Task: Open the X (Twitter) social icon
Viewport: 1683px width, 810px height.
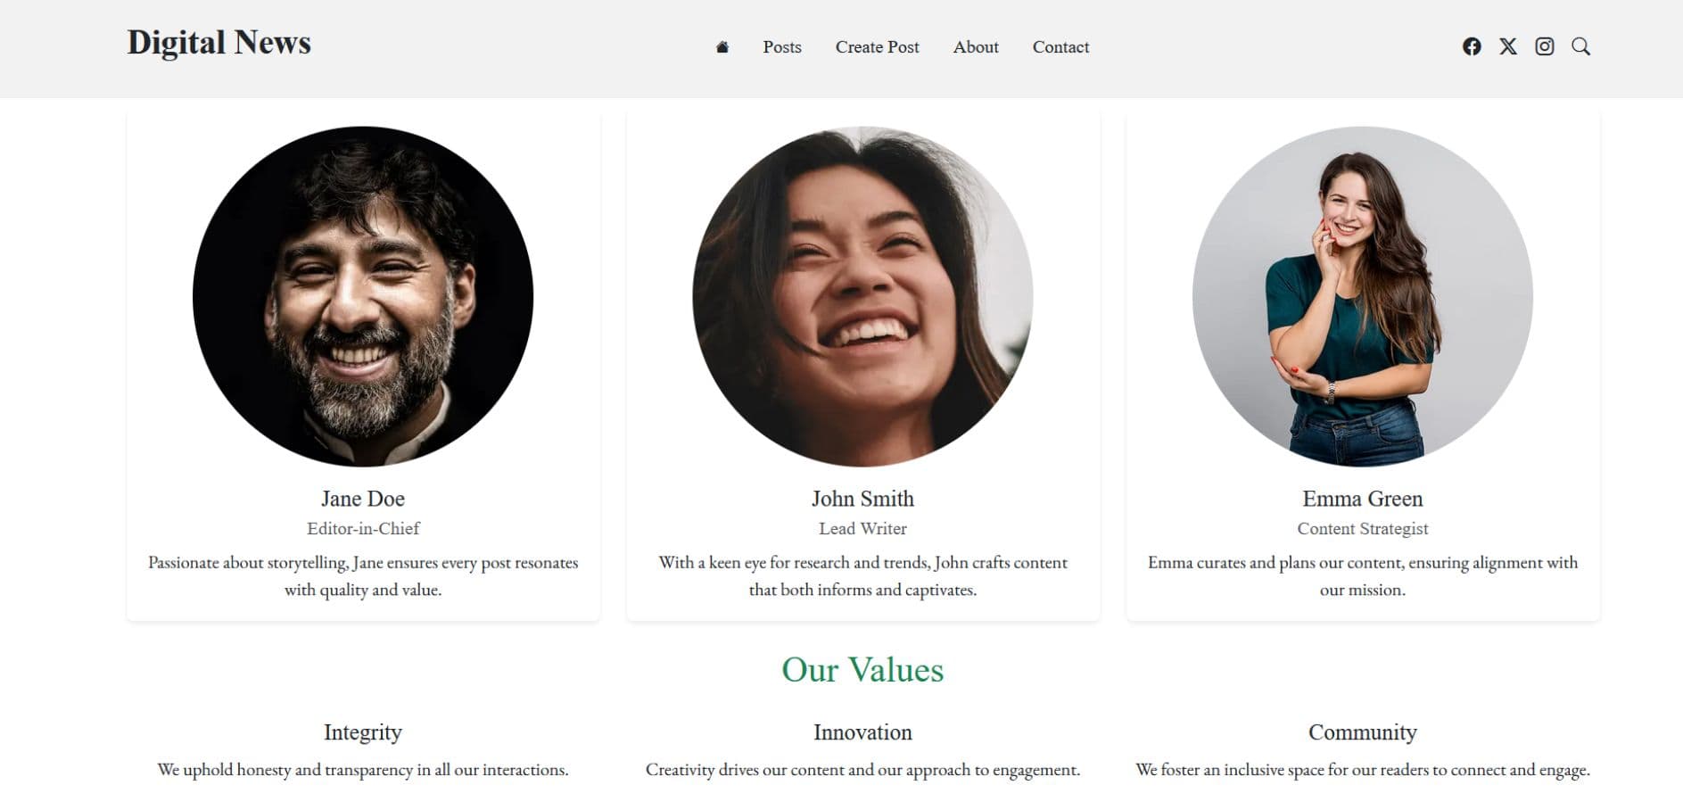Action: click(x=1508, y=46)
